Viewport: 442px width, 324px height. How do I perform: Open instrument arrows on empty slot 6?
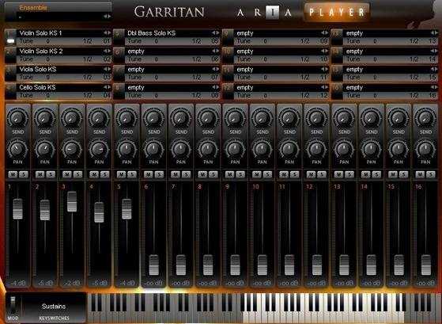tap(216, 51)
